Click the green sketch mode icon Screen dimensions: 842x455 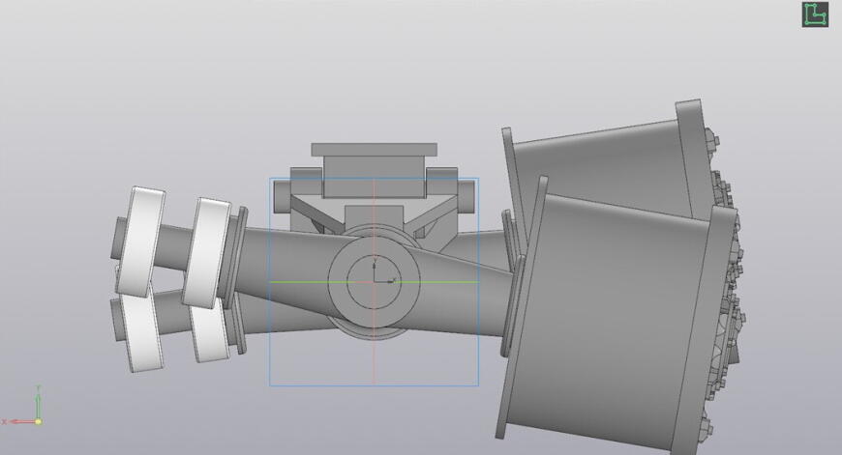(x=815, y=14)
